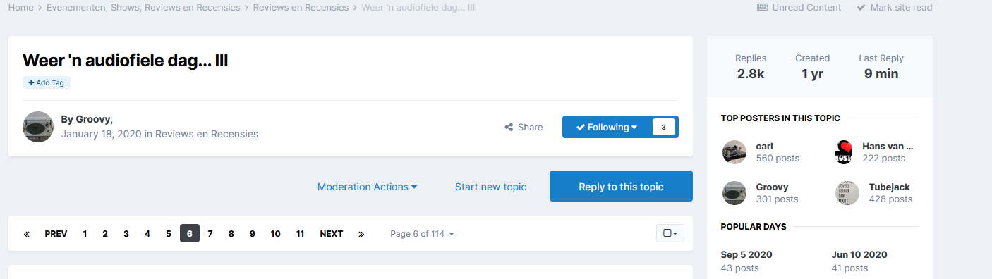Expand the Moderation Actions menu

tap(367, 187)
